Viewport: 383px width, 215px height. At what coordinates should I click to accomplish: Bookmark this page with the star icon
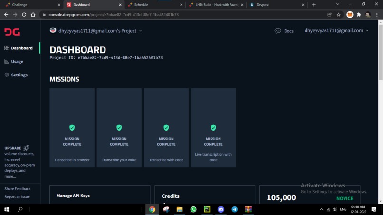click(x=338, y=15)
